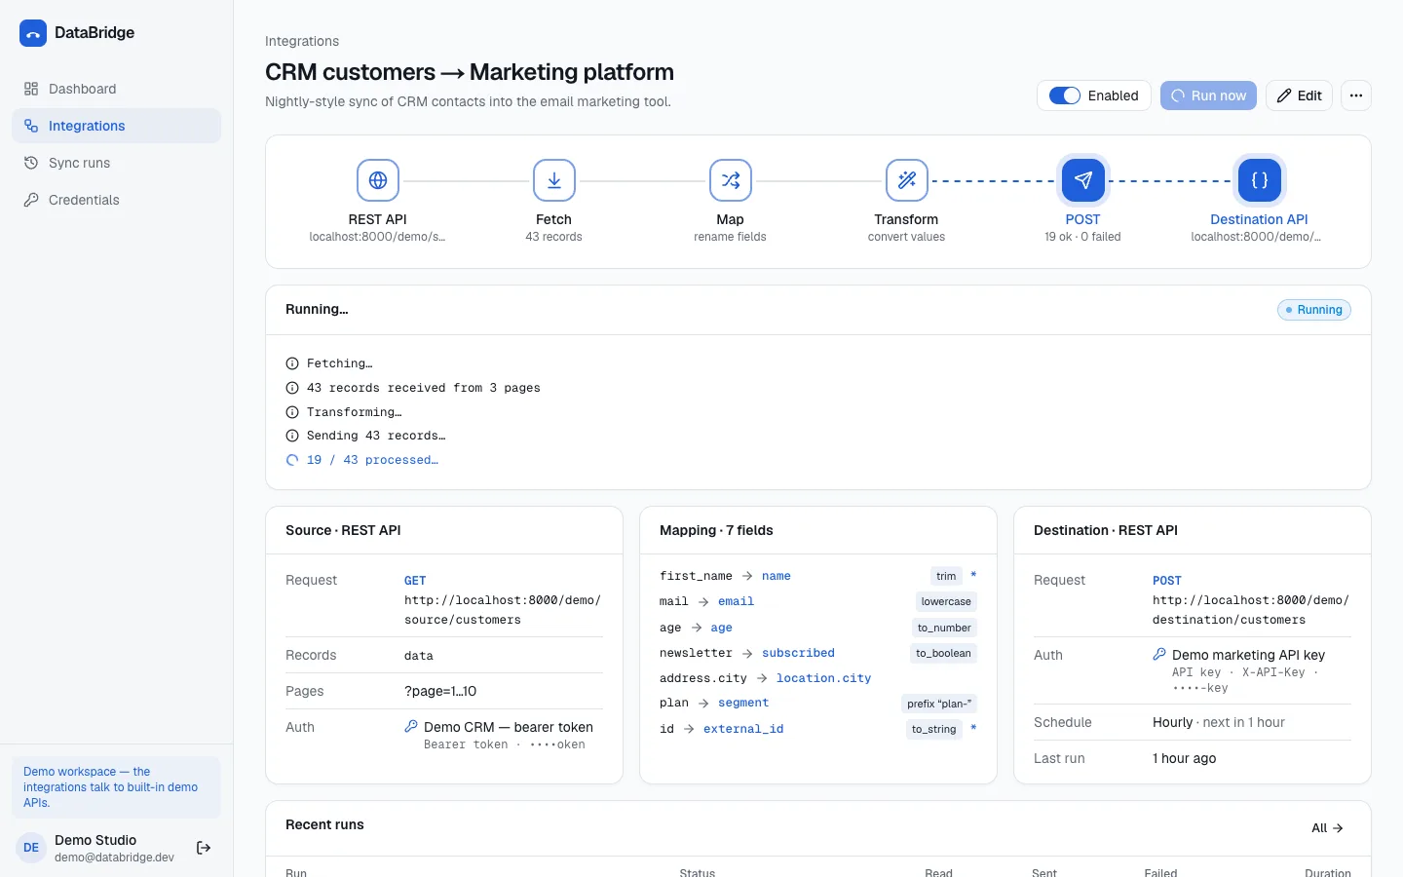
Task: Toggle the Enabled switch off
Action: 1065,95
